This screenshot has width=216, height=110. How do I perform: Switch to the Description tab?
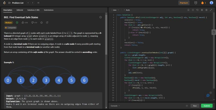coord(8,10)
